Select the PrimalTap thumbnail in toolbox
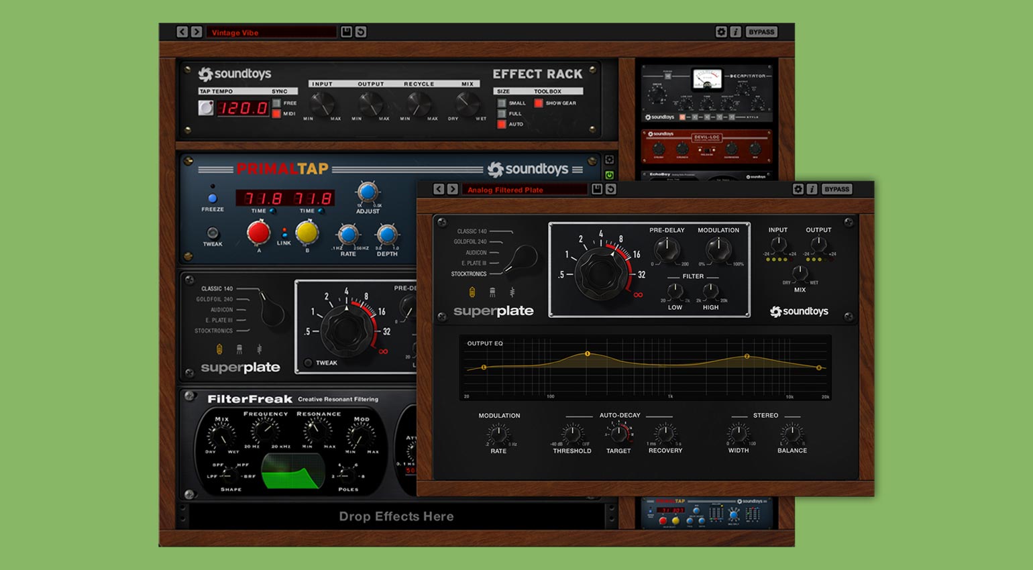Viewport: 1033px width, 570px height. [x=708, y=514]
